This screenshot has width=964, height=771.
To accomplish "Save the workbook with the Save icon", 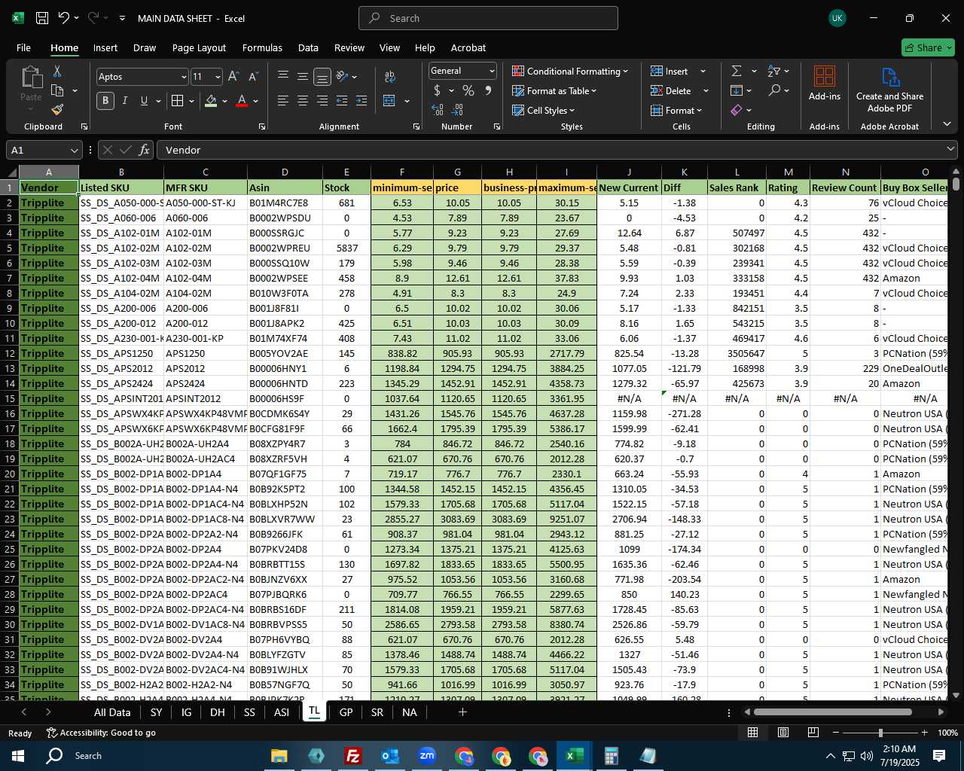I will 42,18.
